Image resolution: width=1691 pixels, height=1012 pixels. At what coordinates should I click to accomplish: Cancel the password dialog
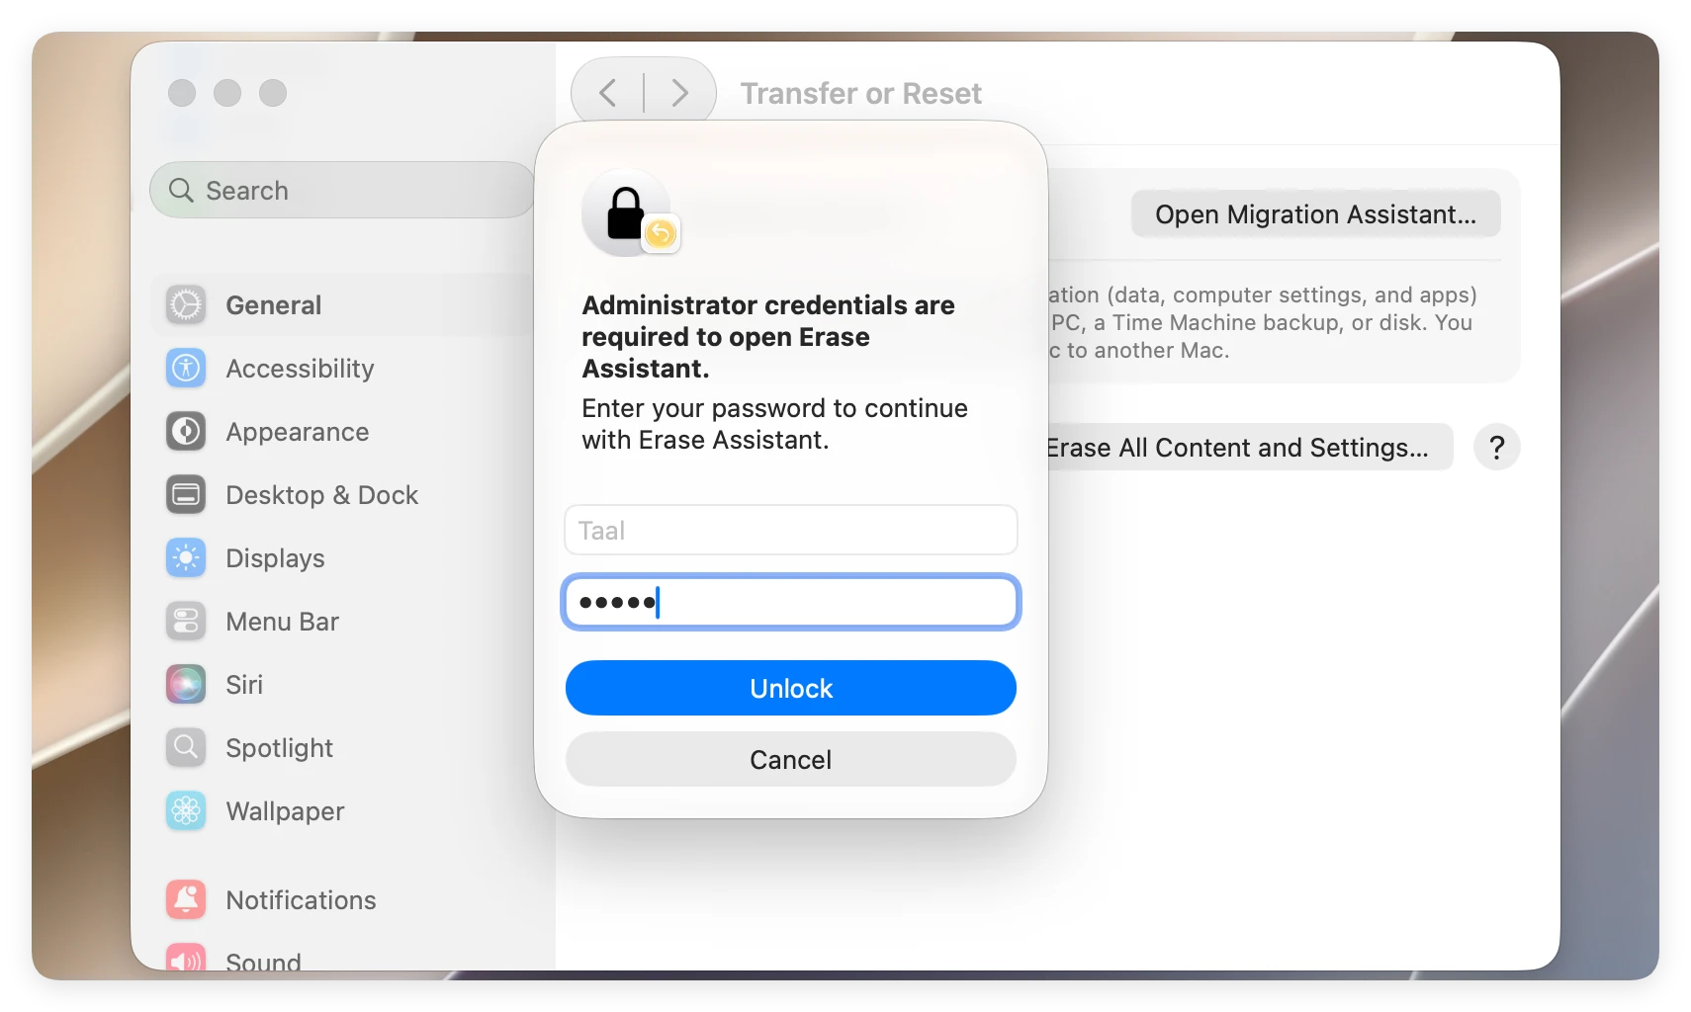coord(791,759)
